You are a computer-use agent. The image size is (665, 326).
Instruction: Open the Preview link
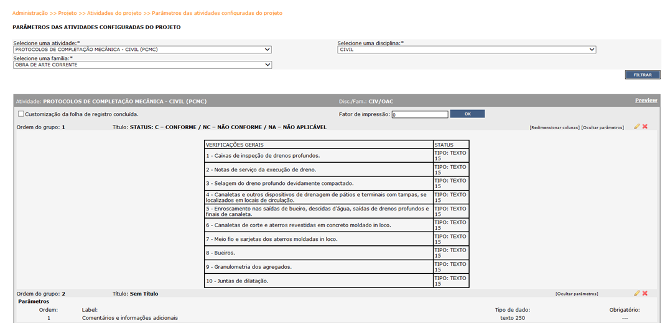[646, 101]
